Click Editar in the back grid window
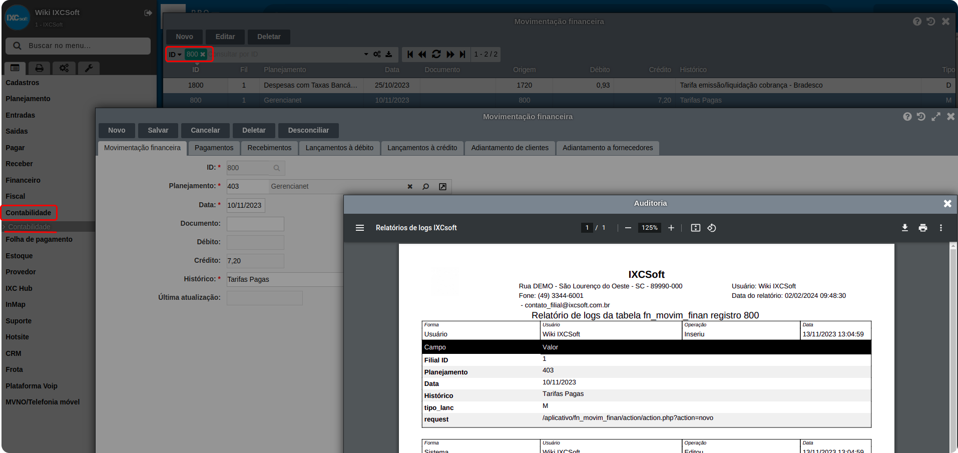Image resolution: width=958 pixels, height=453 pixels. (225, 37)
